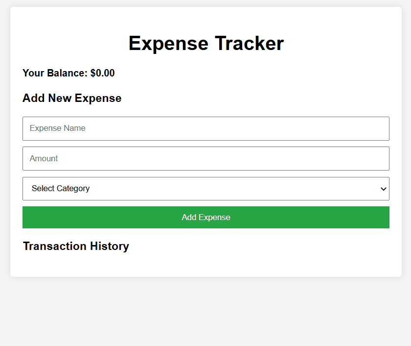This screenshot has height=346, width=411.
Task: Click the Expense Tracker page title
Action: point(206,43)
